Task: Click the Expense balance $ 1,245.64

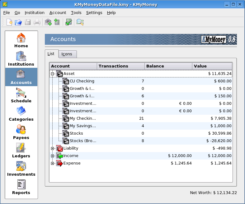Action: [x=181, y=163]
